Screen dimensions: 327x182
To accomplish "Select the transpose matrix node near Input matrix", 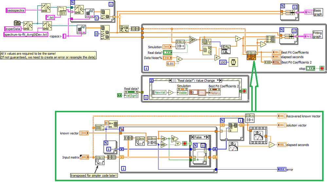I will (x=100, y=160).
